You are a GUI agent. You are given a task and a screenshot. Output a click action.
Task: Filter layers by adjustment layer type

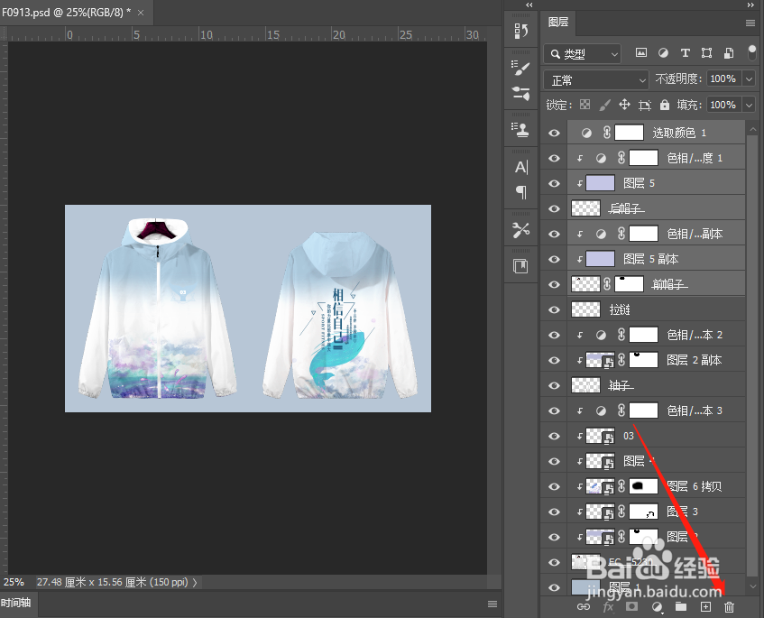click(663, 52)
